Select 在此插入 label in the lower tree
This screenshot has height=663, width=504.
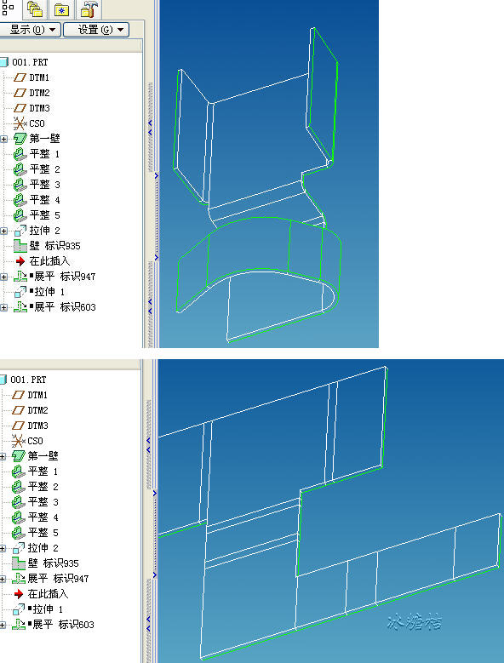(48, 594)
